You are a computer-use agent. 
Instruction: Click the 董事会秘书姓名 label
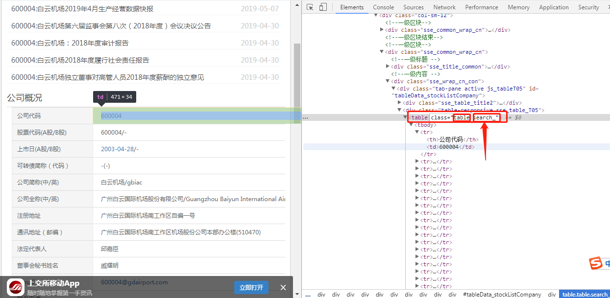[38, 266]
